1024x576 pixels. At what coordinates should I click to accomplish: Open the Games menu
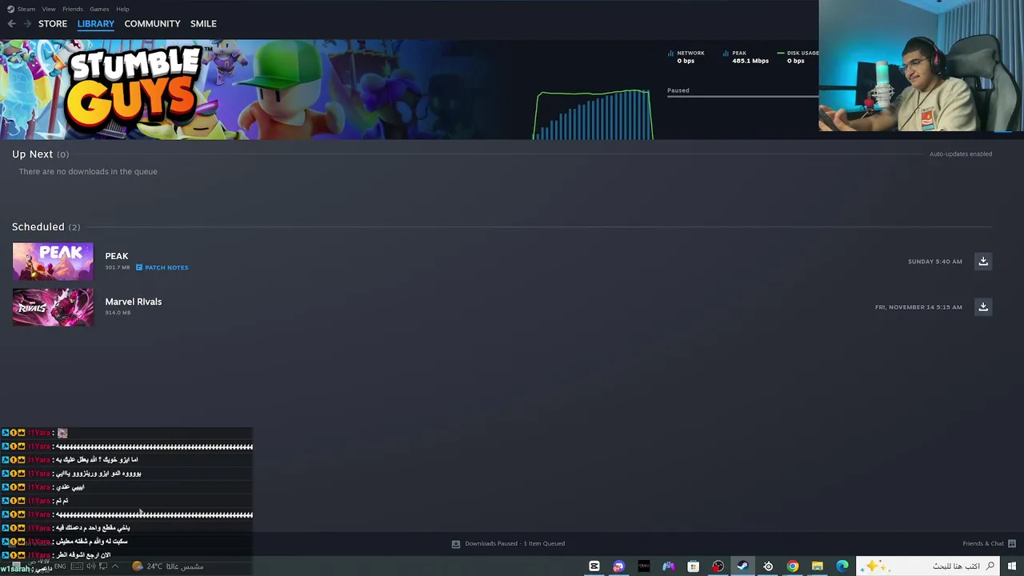tap(99, 9)
